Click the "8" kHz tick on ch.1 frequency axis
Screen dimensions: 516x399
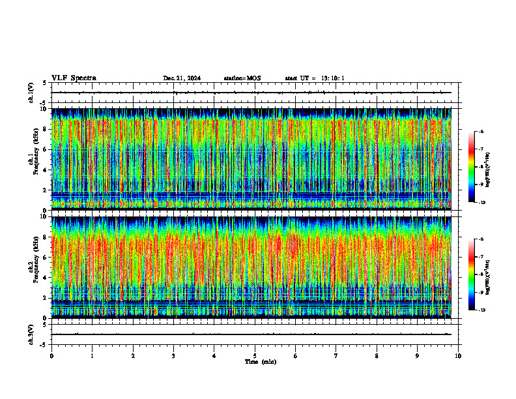(x=46, y=129)
